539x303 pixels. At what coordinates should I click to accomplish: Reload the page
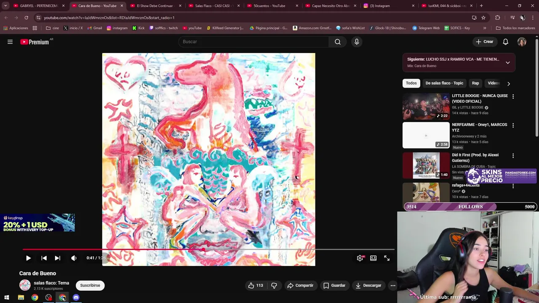[26, 18]
